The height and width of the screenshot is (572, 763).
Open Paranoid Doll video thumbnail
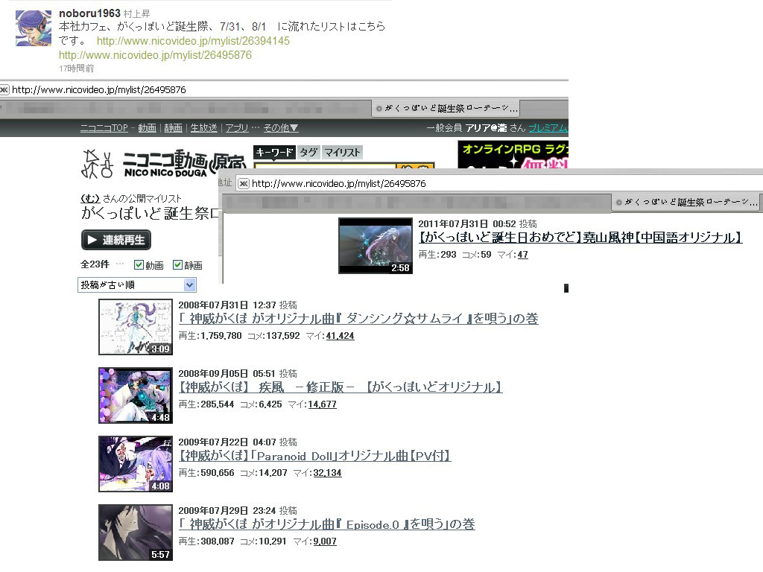coord(136,464)
